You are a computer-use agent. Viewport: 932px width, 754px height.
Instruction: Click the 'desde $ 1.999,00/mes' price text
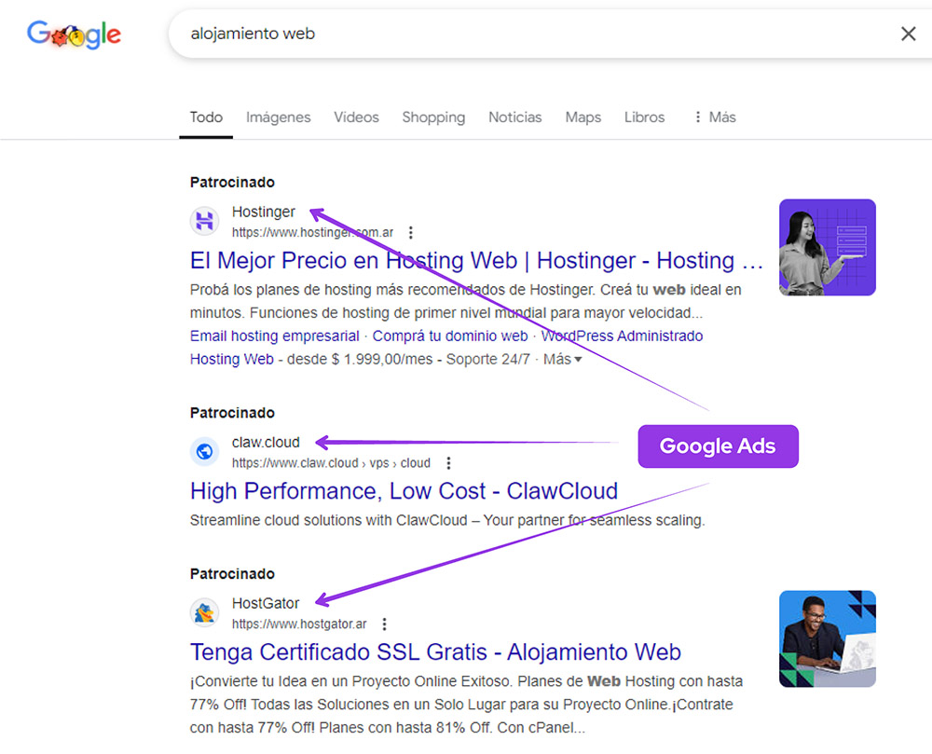(360, 359)
